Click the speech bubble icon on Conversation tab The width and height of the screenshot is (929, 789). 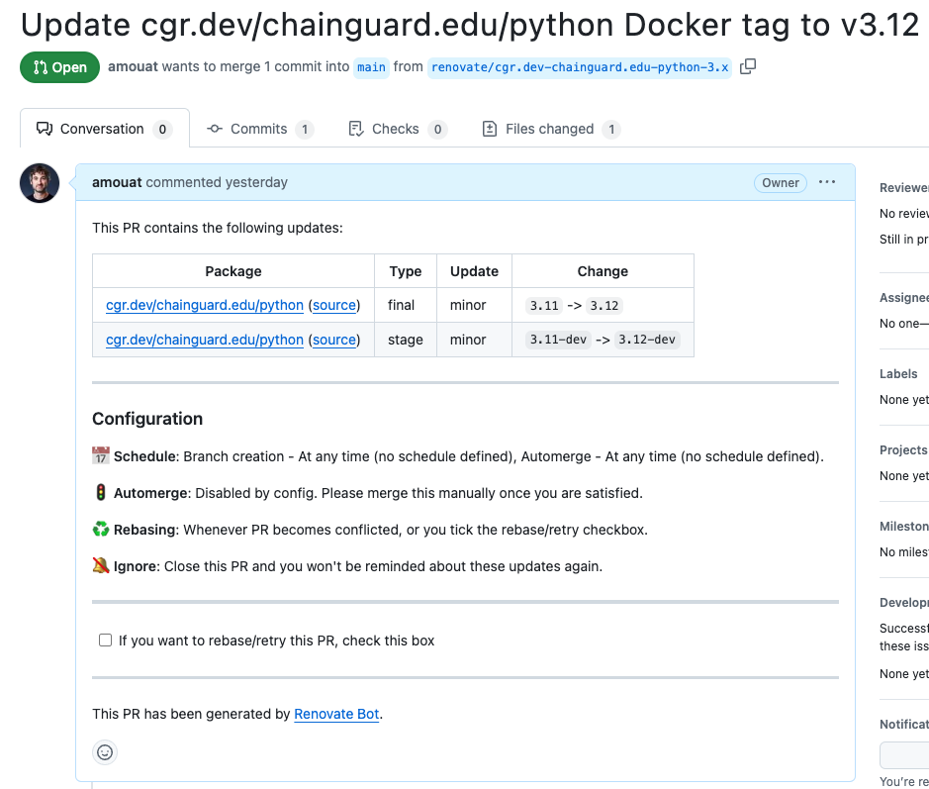46,129
